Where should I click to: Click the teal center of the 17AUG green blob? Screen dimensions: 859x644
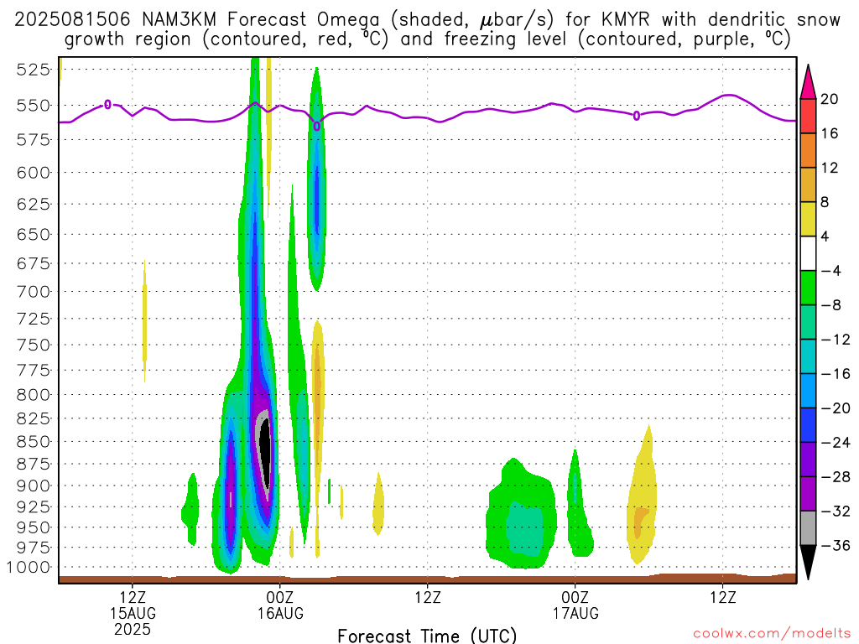click(524, 528)
